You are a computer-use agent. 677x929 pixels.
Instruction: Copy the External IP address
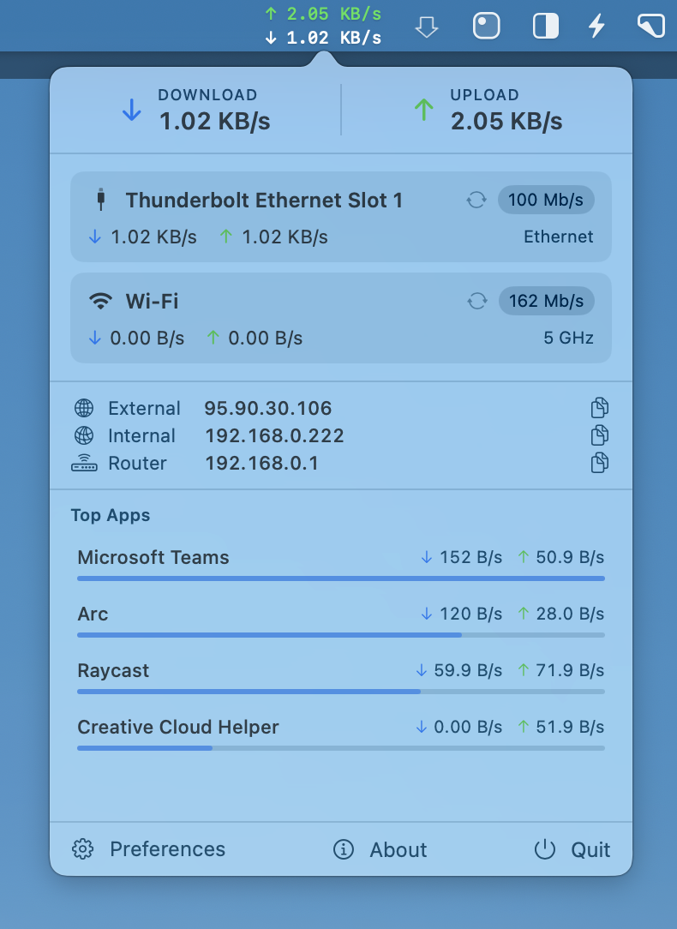(599, 408)
